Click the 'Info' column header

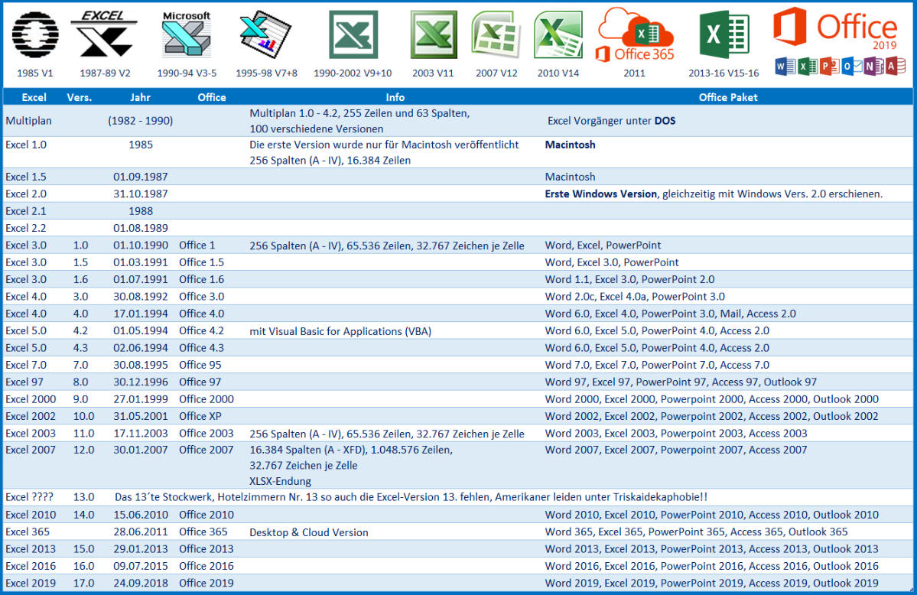pos(395,97)
